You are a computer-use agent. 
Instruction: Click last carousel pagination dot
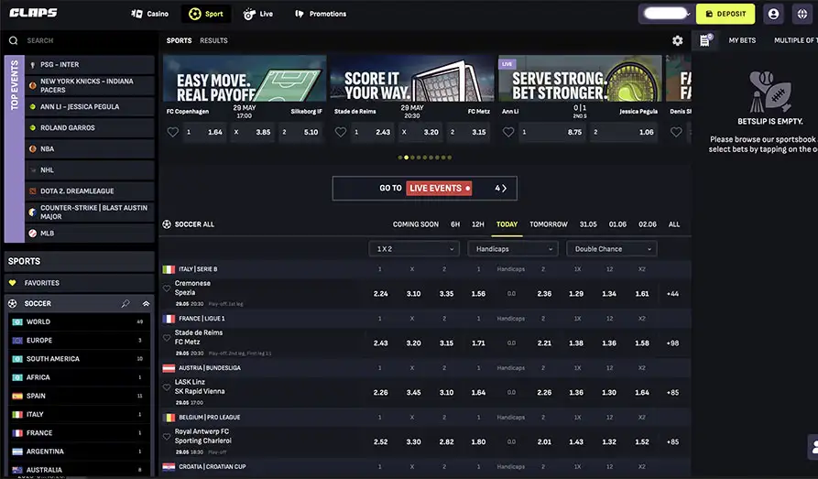(x=450, y=157)
